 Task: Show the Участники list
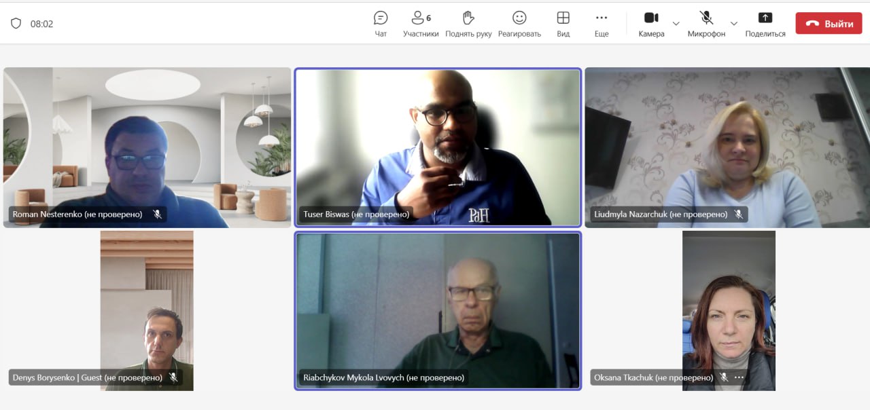coord(421,24)
